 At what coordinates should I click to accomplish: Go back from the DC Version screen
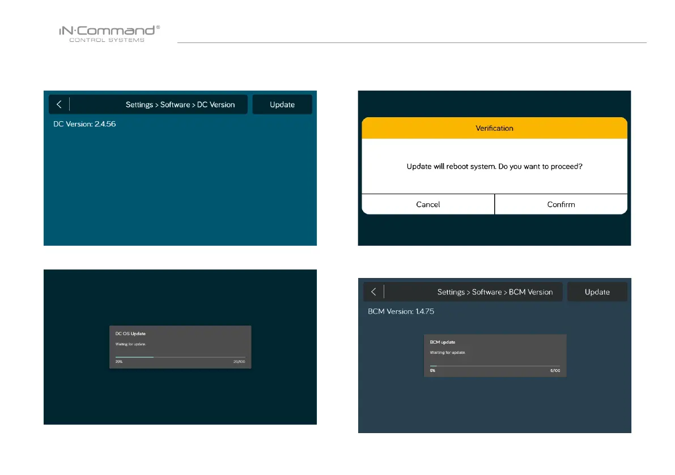(59, 105)
